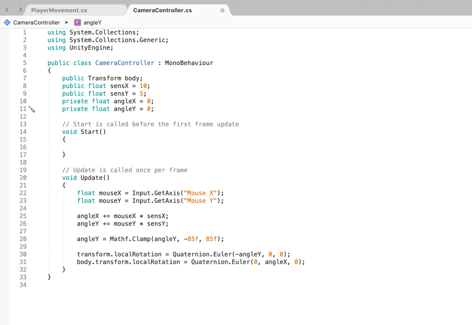
Task: Click line number 5 in the gutter
Action: [x=24, y=63]
